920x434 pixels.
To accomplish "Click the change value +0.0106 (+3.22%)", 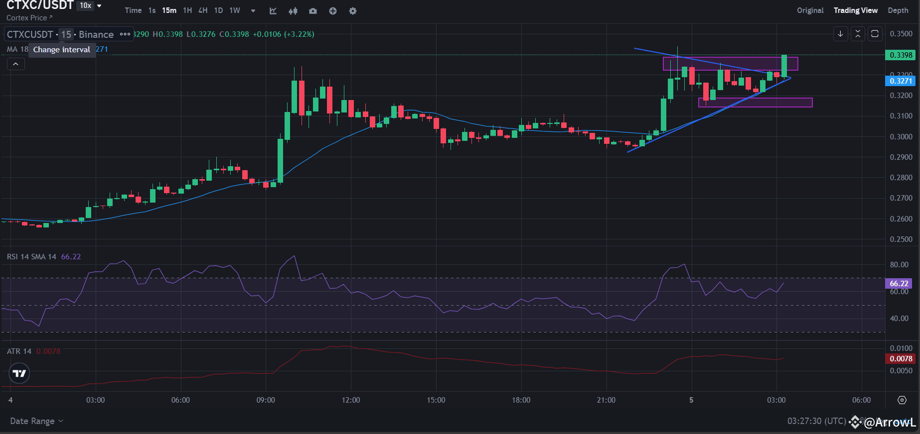I will click(284, 34).
